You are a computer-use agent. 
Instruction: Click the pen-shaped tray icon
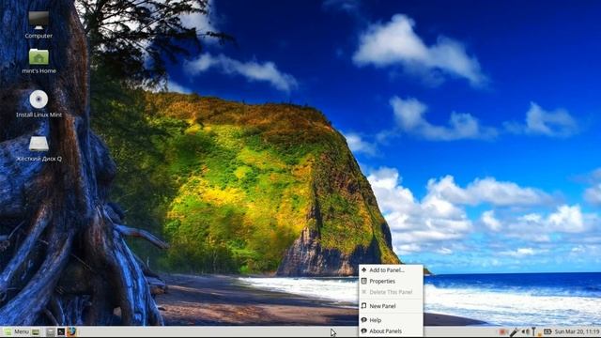tap(514, 331)
